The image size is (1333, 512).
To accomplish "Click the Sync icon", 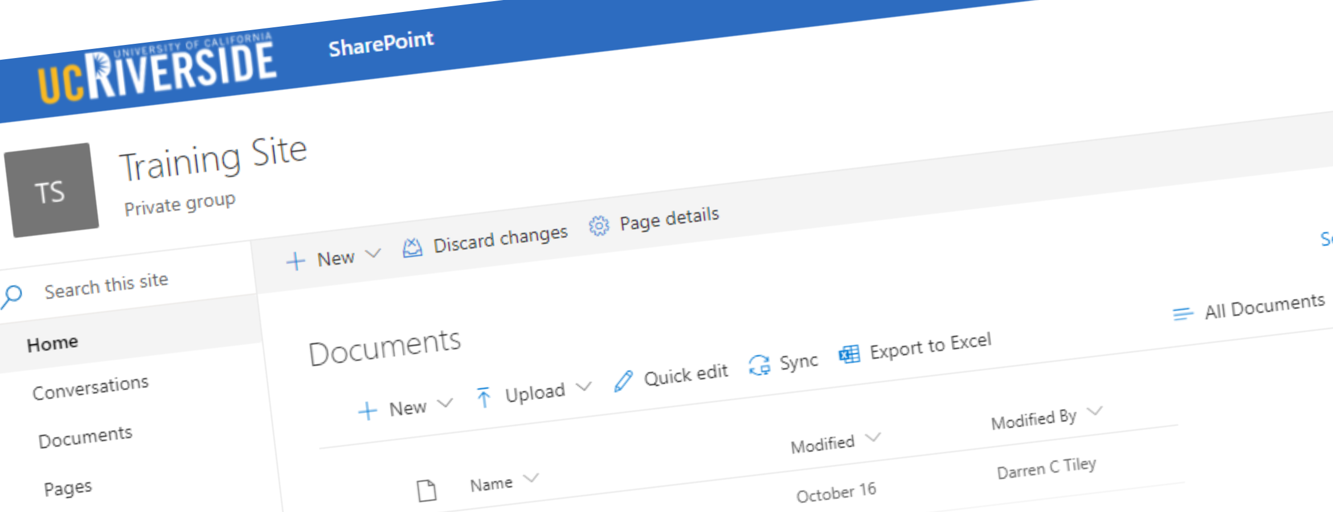I will 759,365.
